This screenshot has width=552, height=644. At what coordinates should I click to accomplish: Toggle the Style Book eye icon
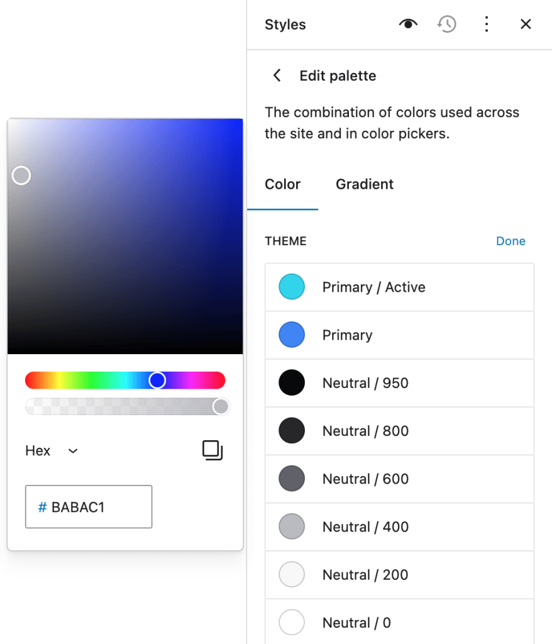click(x=408, y=25)
